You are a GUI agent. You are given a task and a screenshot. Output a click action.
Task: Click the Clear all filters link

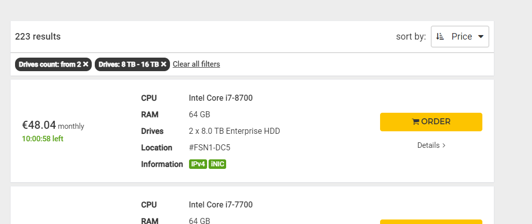[196, 64]
